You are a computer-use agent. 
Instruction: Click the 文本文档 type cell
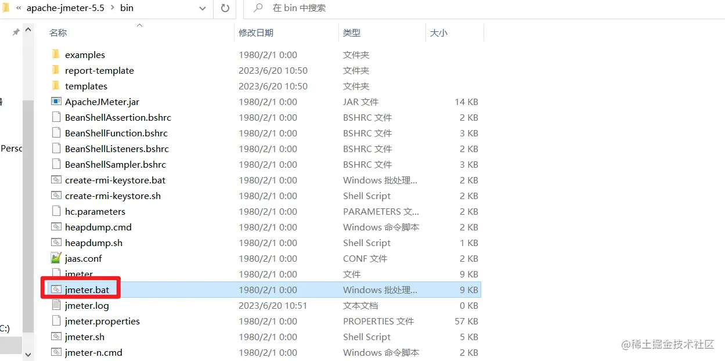click(x=360, y=305)
